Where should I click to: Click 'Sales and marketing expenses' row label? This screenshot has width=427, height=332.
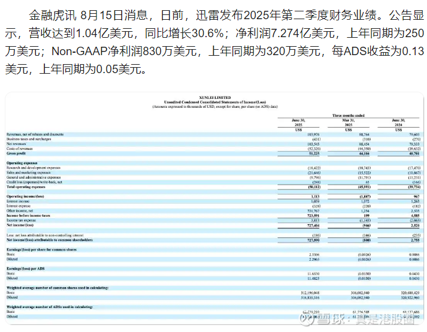[x=29, y=173]
